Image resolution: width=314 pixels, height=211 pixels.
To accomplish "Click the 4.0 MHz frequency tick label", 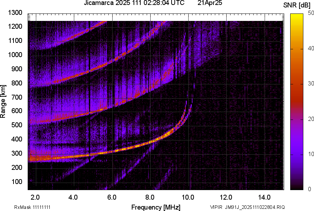I will coord(73,198).
